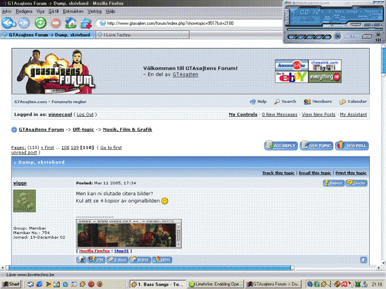The height and width of the screenshot is (289, 386).
Task: Reload the page with green refresh icon
Action: pyautogui.click(x=41, y=23)
